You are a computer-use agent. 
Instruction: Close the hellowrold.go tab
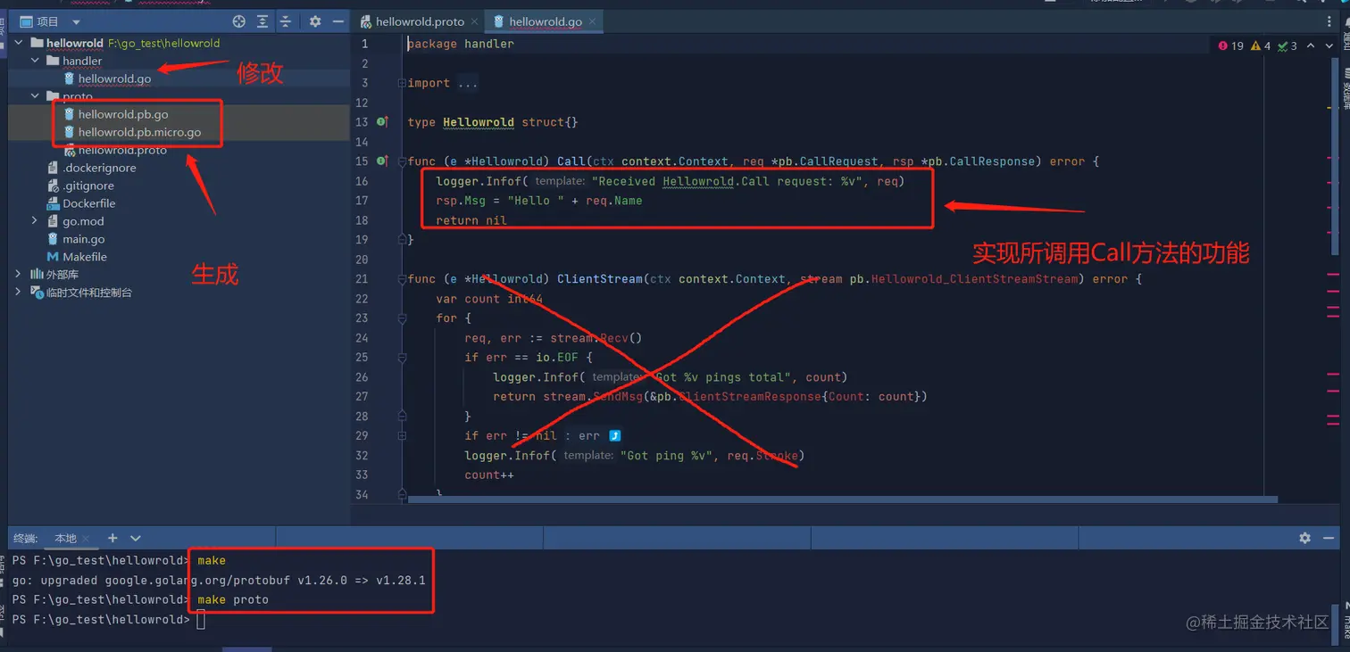(x=592, y=21)
